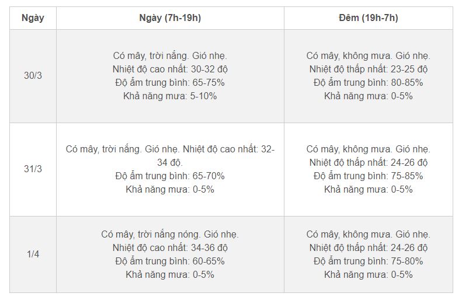
Task: Click "Độ ẩm trung bình: 65-75%" line
Action: [170, 83]
